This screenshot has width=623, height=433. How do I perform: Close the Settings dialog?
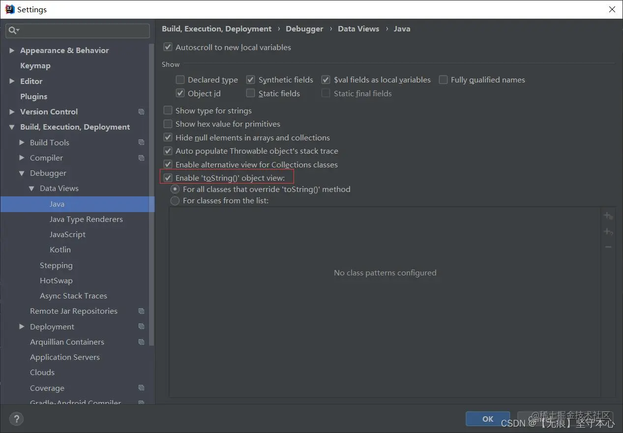point(612,9)
